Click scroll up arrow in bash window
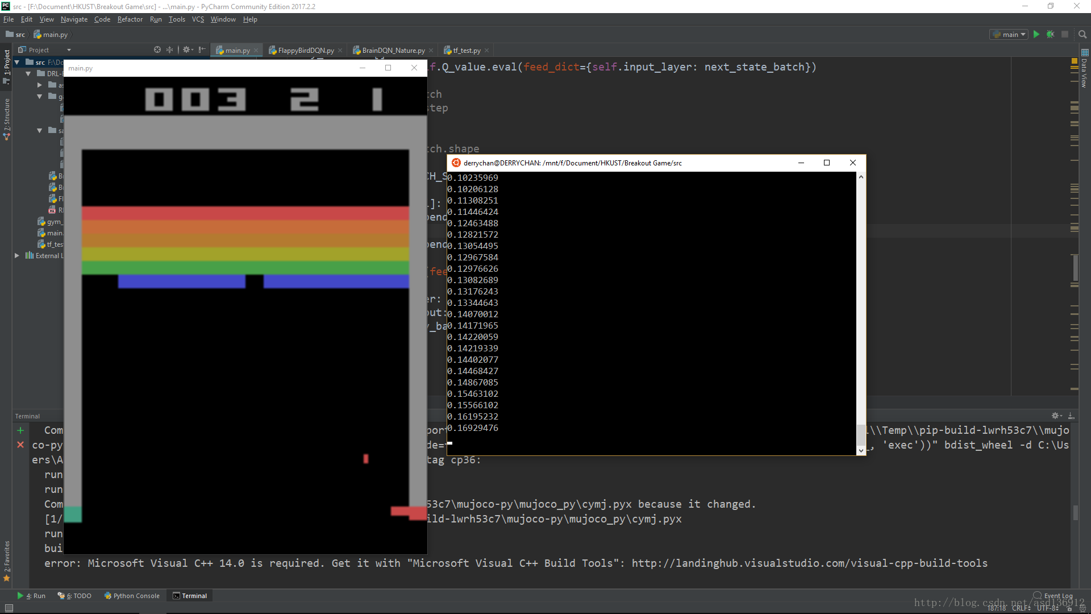The height and width of the screenshot is (614, 1091). [861, 177]
